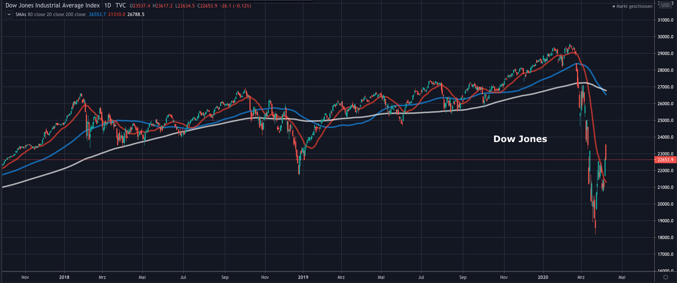677x283 pixels.
Task: Click the open price O23537.4
Action: pyautogui.click(x=140, y=6)
